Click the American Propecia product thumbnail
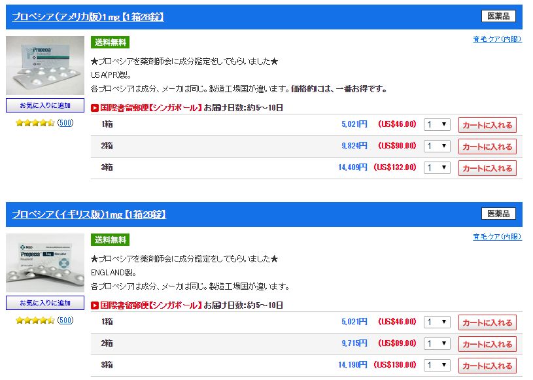The image size is (533, 380). click(x=45, y=65)
